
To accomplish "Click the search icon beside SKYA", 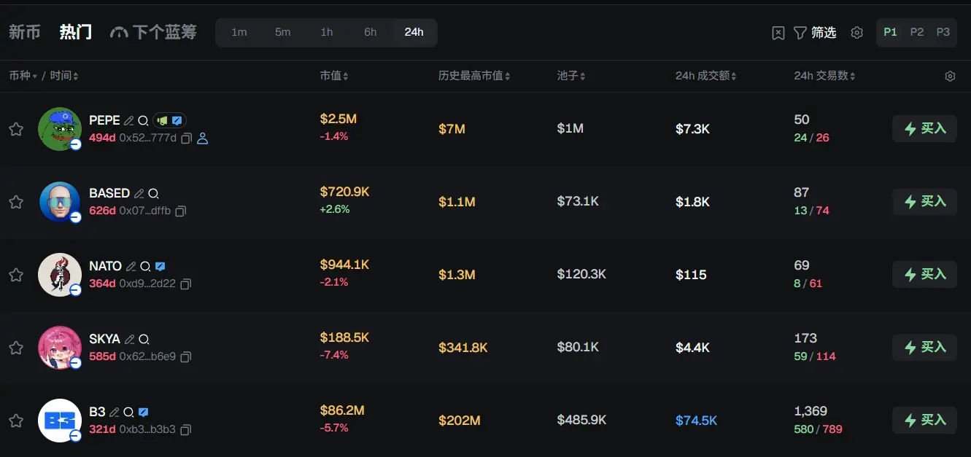I will click(144, 340).
